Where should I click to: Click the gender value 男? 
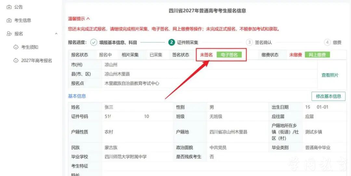[x=212, y=107]
